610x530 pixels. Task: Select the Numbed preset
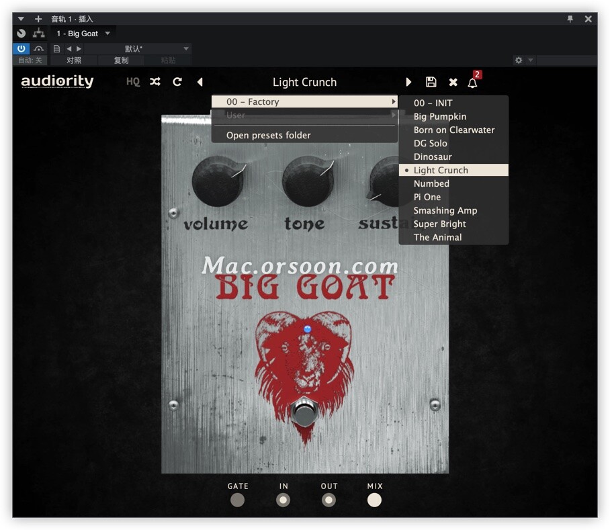[x=453, y=183]
